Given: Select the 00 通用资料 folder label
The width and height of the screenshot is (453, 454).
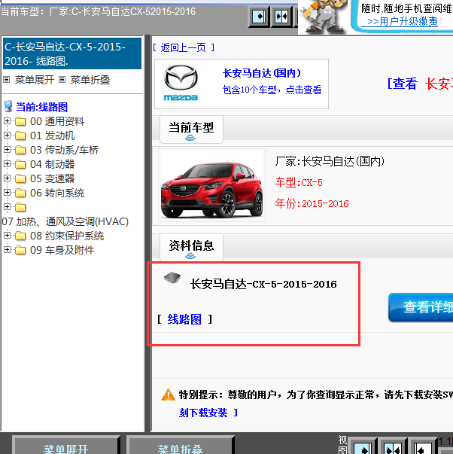Looking at the screenshot, I should 57,121.
